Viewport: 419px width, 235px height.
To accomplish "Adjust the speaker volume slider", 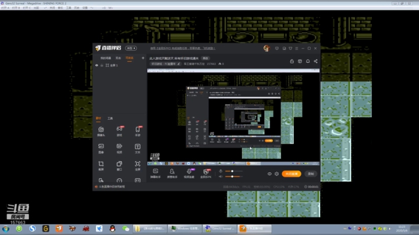I will [234, 176].
